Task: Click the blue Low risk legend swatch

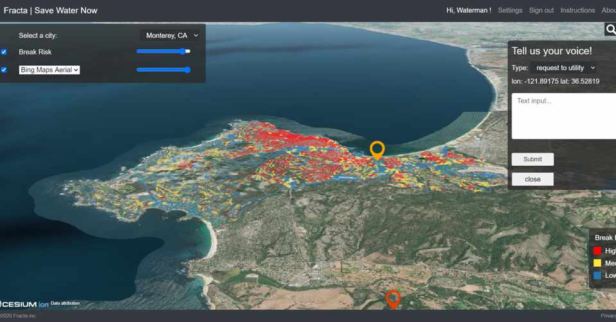Action: pyautogui.click(x=597, y=275)
